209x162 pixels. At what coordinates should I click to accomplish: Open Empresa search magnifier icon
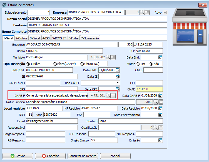142,12
